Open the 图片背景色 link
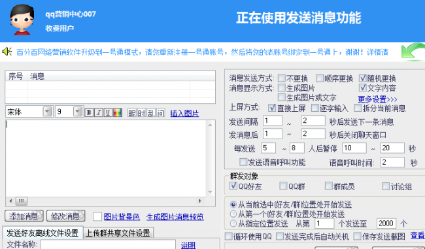 [x=122, y=217]
